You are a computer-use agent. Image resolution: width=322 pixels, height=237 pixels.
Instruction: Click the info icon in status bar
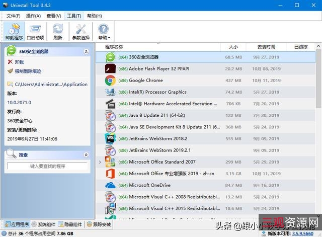coord(4,233)
